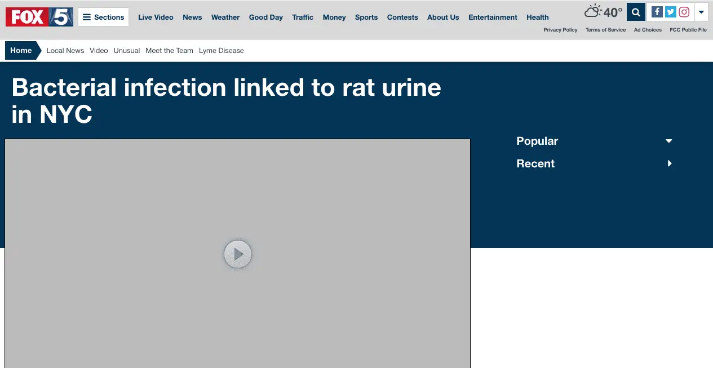The image size is (713, 368).
Task: Expand the Recent section
Action: click(669, 163)
